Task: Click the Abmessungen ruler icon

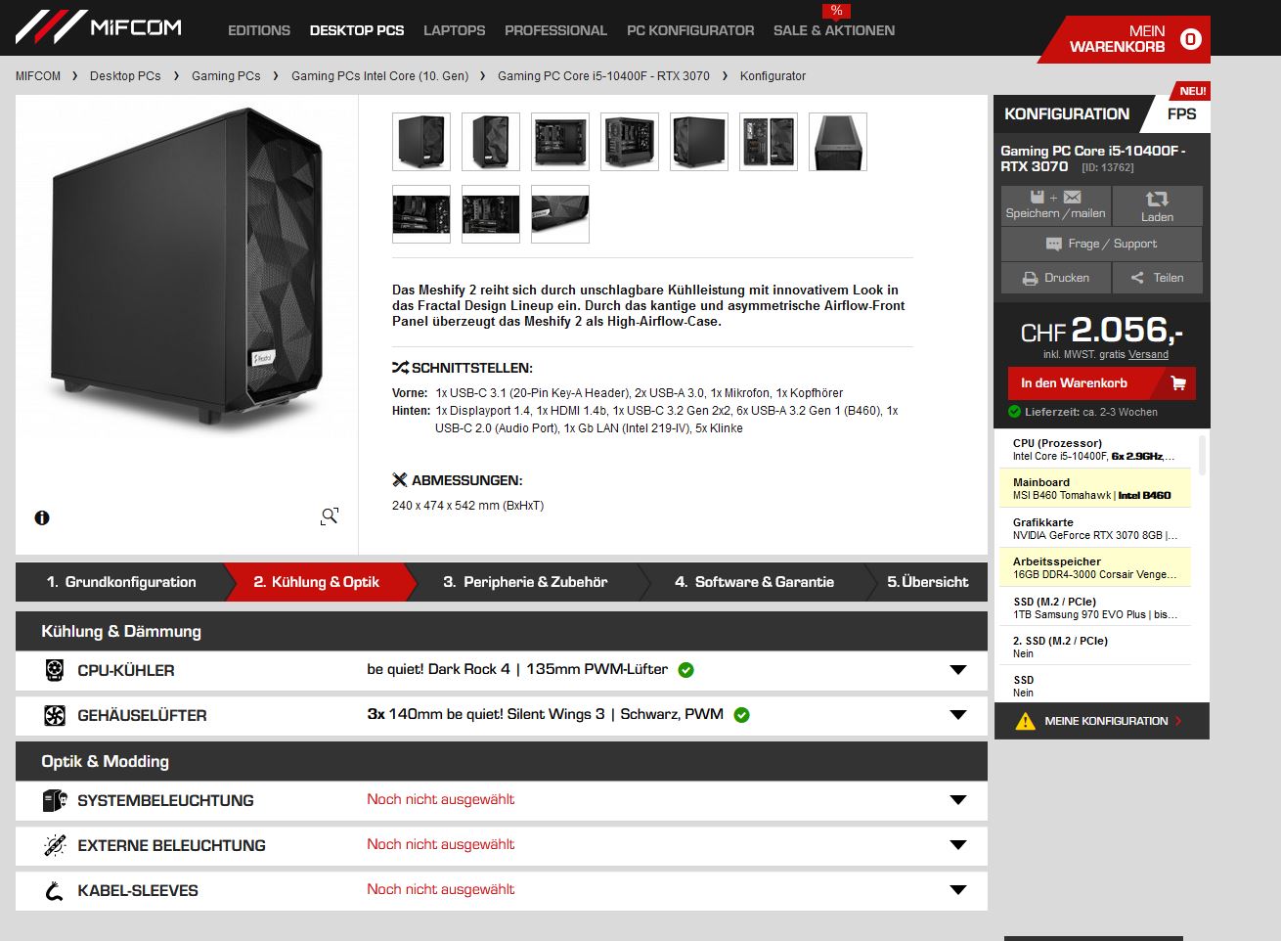Action: 400,480
